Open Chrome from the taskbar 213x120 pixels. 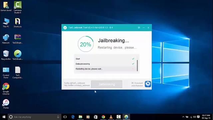point(104,117)
